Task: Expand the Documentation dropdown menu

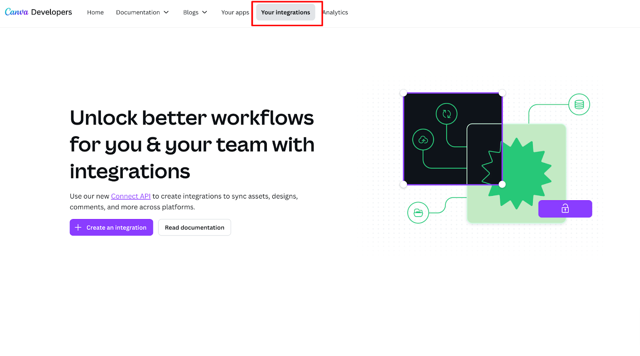Action: 142,12
